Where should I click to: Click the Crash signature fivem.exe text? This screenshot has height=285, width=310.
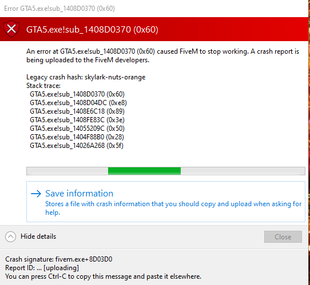coord(59,259)
